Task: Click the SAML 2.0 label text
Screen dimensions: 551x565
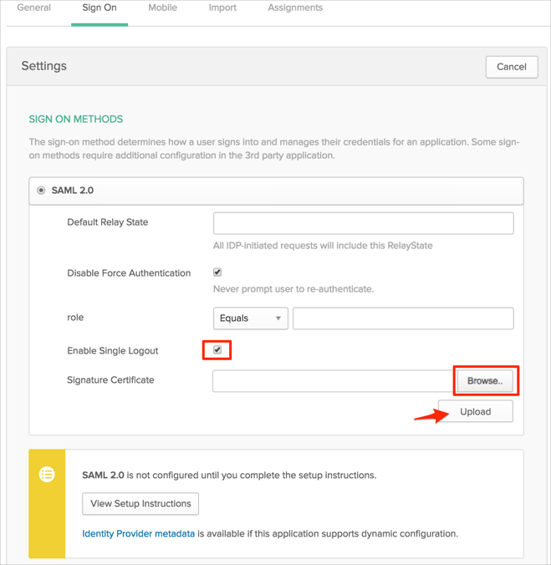Action: [x=73, y=191]
